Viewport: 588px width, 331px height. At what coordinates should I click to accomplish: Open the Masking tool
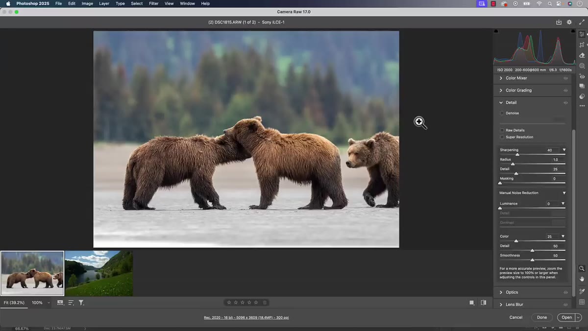coord(582,66)
